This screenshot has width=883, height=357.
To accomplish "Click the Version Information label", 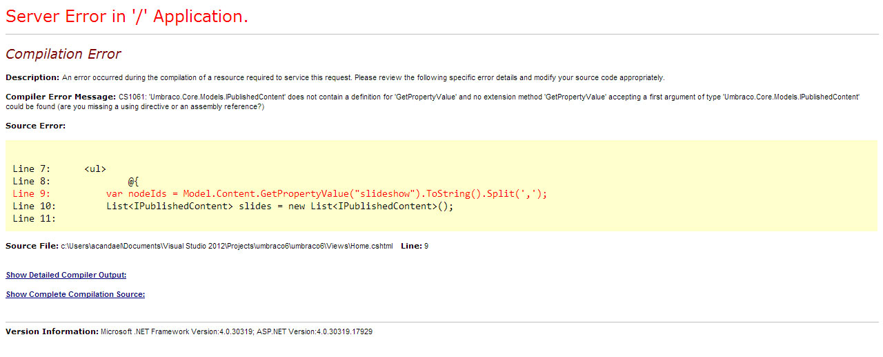I will [52, 331].
